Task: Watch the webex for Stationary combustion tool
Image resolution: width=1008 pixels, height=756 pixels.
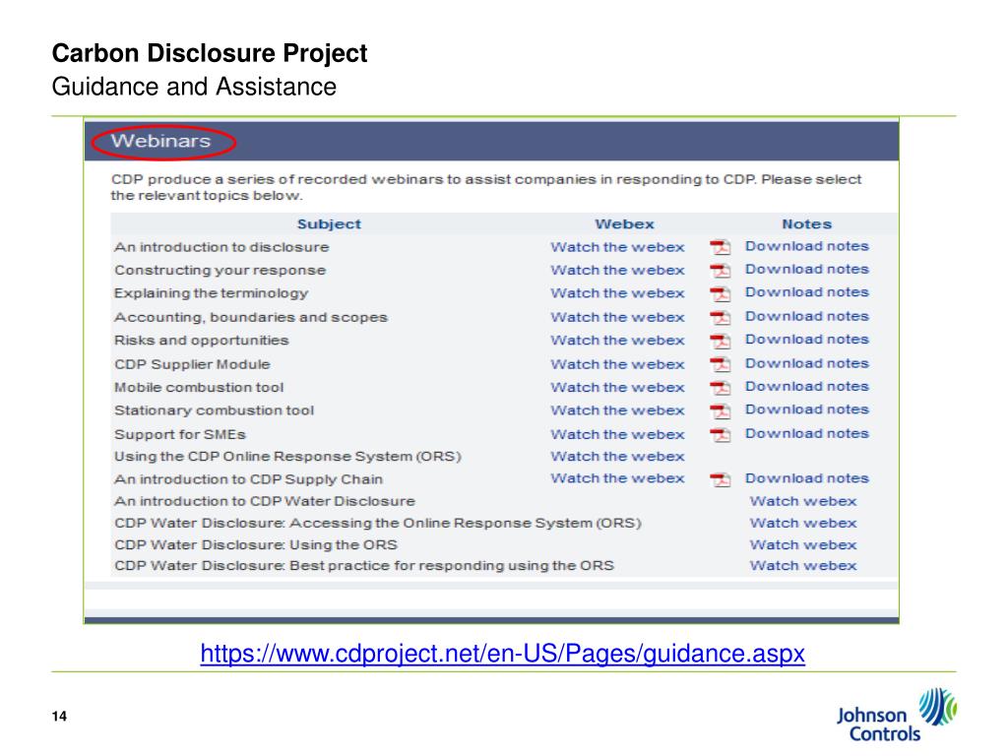Action: (617, 410)
